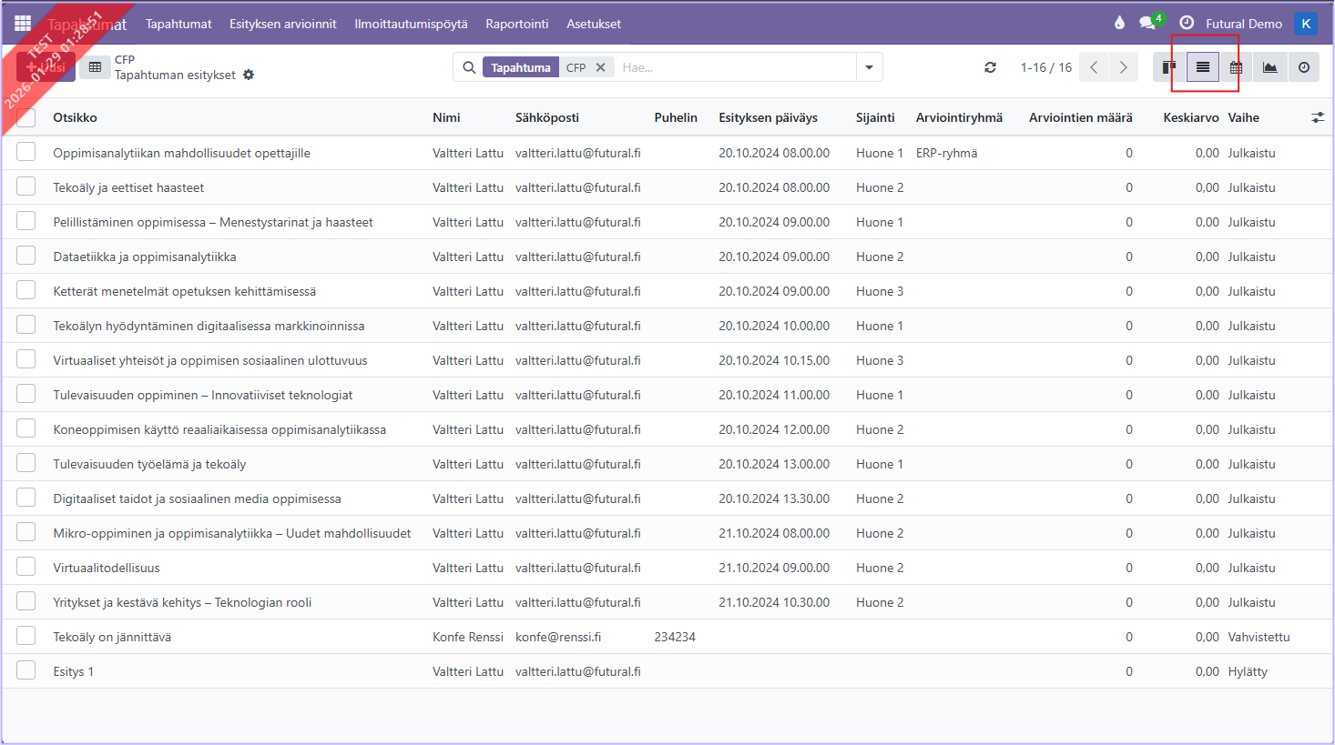Open the Futural Demo company switcher

tap(1243, 24)
